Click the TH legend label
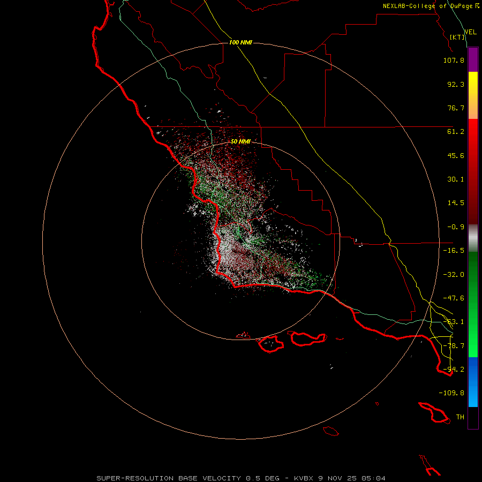 click(x=460, y=417)
